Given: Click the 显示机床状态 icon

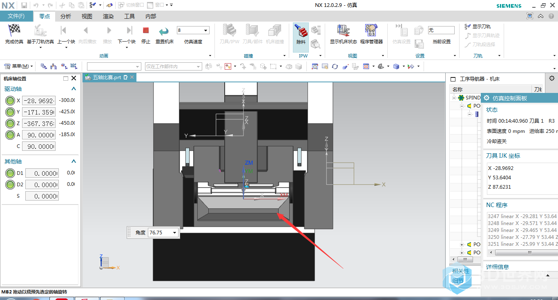Looking at the screenshot, I should 343,30.
